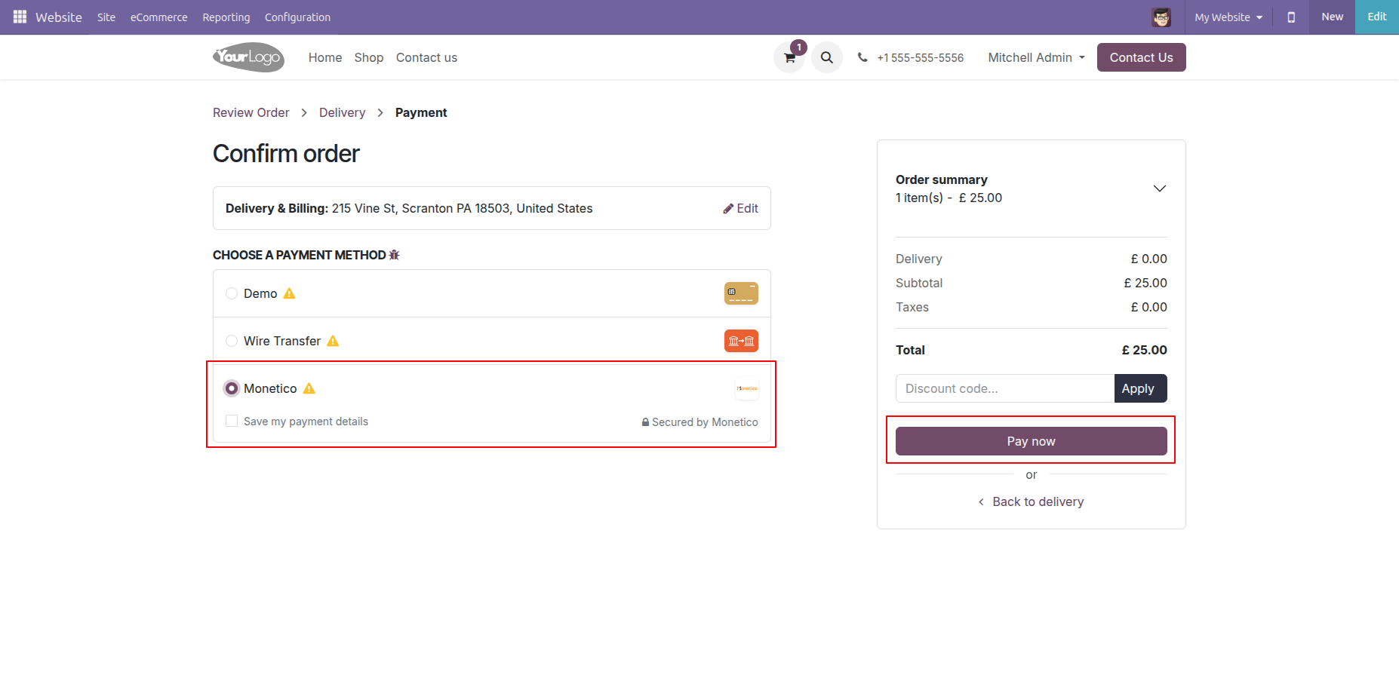Open the eCommerce menu
This screenshot has width=1399, height=699.
pyautogui.click(x=158, y=17)
